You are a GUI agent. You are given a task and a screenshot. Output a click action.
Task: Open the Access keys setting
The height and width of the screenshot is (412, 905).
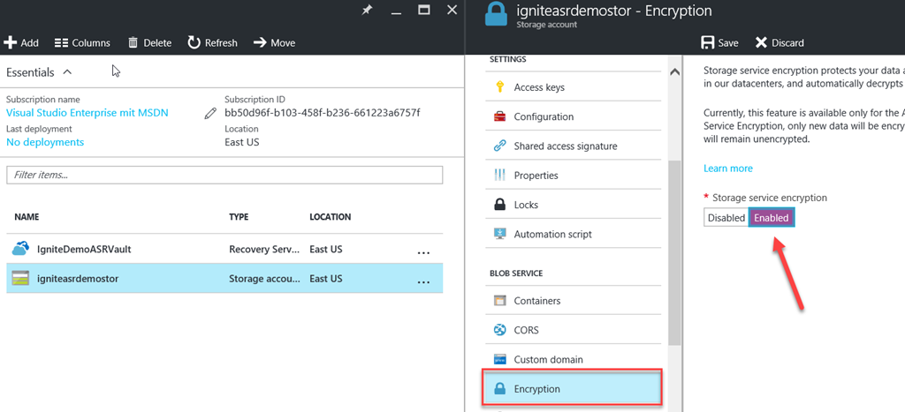click(538, 87)
